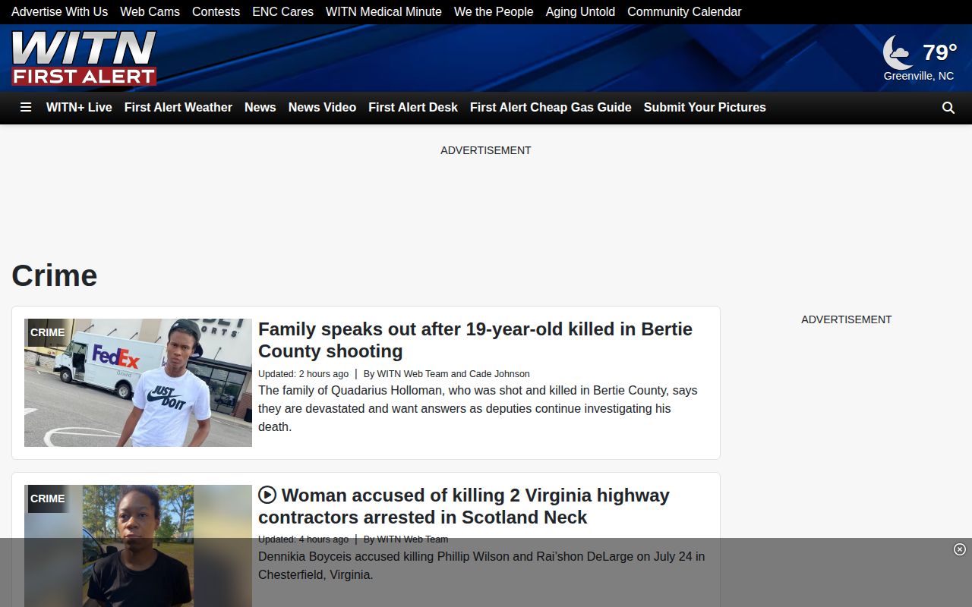Click the Quadarius Holloman story summary
Image resolution: width=972 pixels, height=607 pixels.
[x=478, y=408]
